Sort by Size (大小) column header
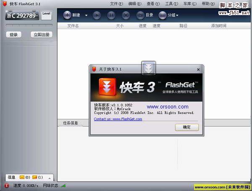The image size is (252, 191). tap(120, 26)
